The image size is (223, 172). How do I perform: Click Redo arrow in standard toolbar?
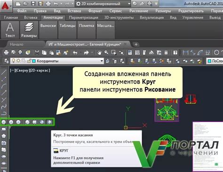coord(87,53)
